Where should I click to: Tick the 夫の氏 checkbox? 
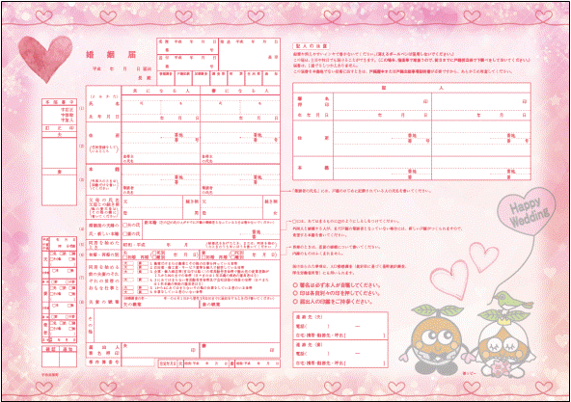pos(125,226)
